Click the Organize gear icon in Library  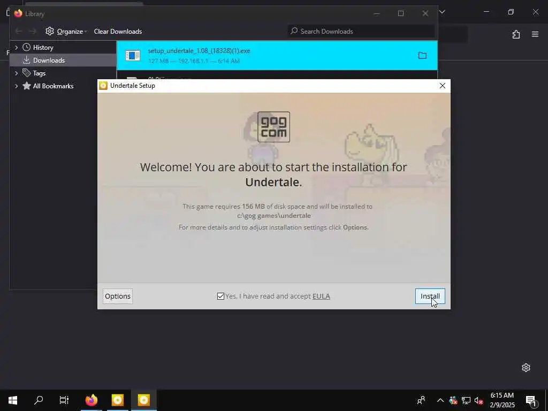pos(50,31)
